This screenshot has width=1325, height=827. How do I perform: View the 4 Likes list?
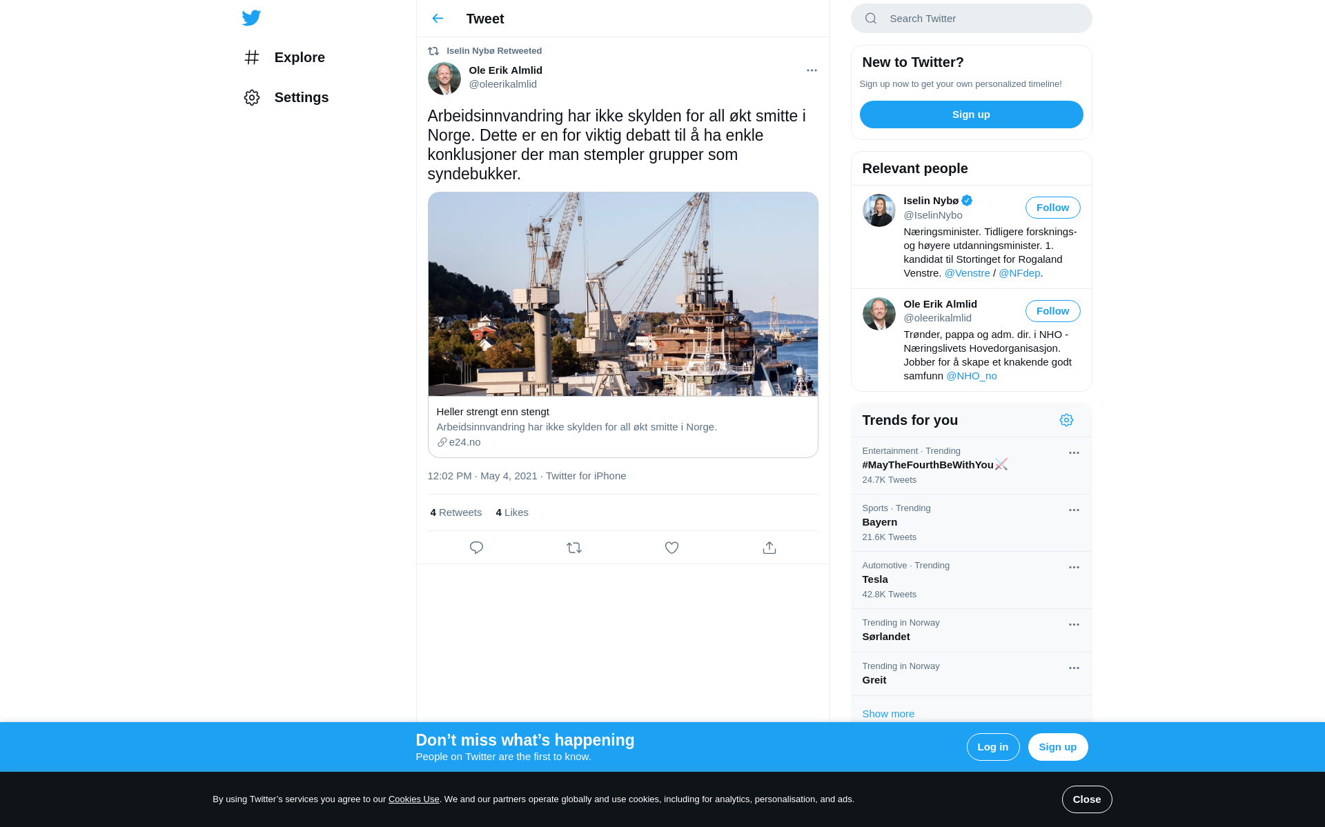512,512
